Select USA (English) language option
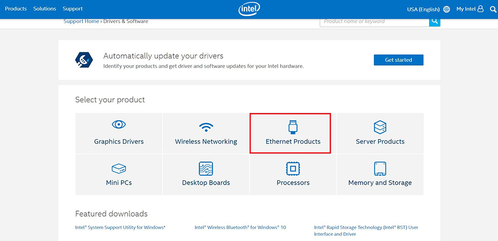Viewport: 498px width, 241px height. (423, 9)
